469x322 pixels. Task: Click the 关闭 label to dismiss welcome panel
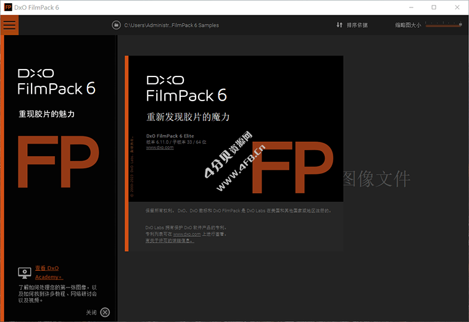(x=91, y=313)
